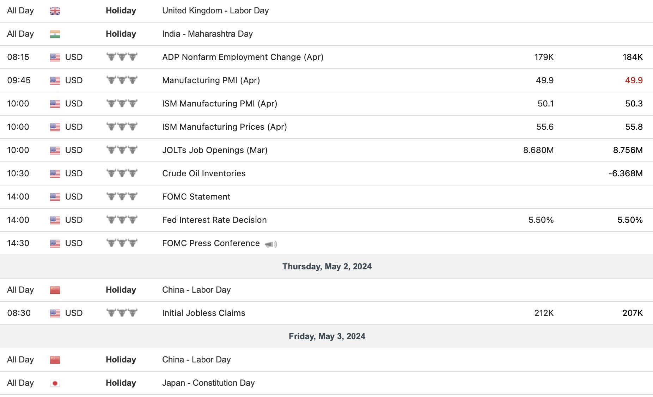The image size is (653, 397).
Task: Open the India - Maharashtra Day holiday entry
Action: click(x=207, y=34)
